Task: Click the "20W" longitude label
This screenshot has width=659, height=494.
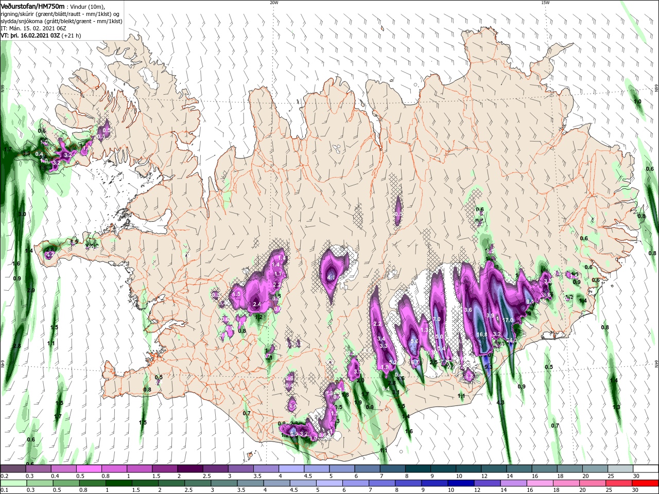Action: [274, 3]
